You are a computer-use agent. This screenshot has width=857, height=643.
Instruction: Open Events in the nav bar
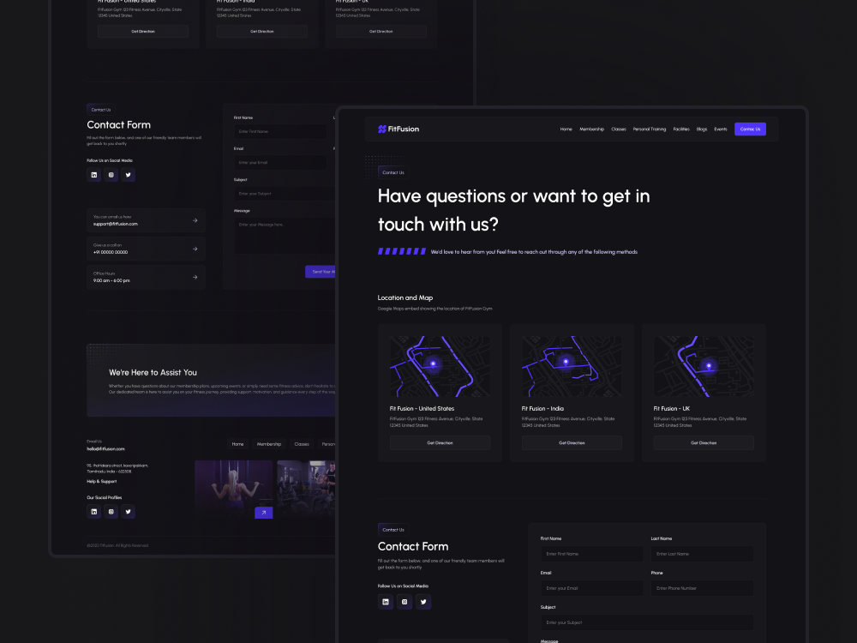click(721, 129)
